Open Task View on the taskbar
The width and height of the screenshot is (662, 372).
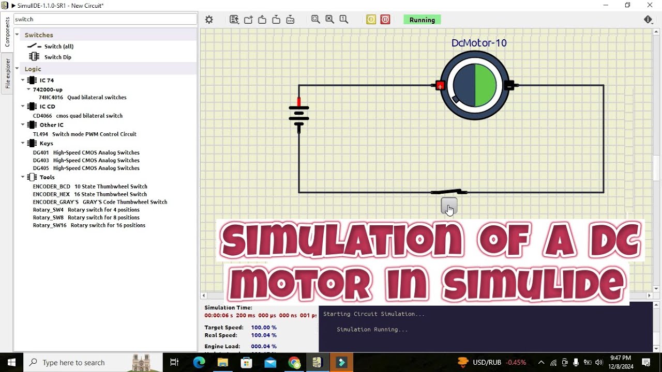coord(174,362)
